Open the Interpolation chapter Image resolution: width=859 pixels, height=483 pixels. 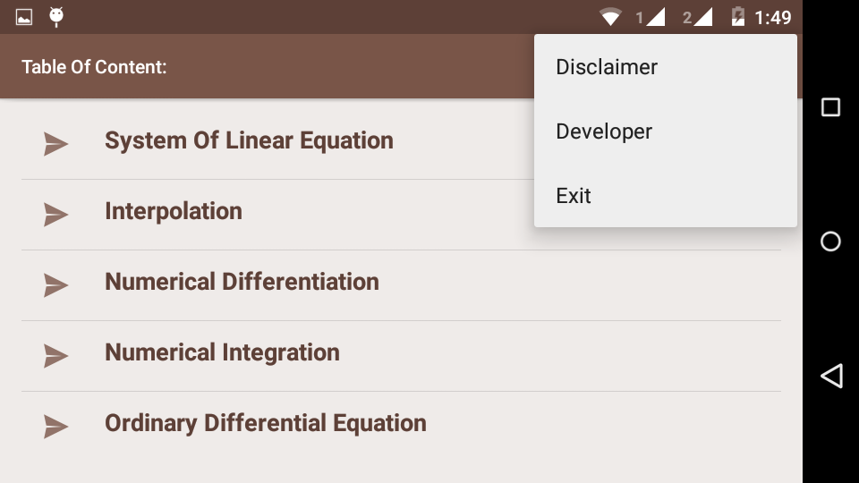click(x=174, y=211)
